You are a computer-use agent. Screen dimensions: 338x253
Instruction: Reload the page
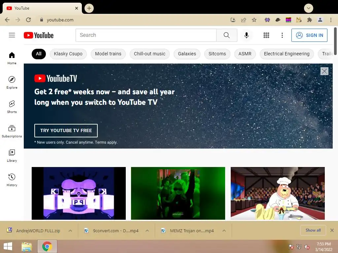click(x=28, y=20)
